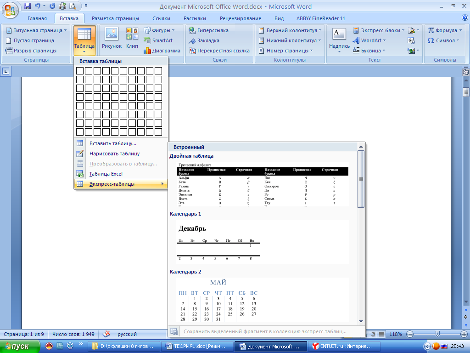Open the Надпись text box dropdown
The image size is (470, 353).
(x=339, y=40)
